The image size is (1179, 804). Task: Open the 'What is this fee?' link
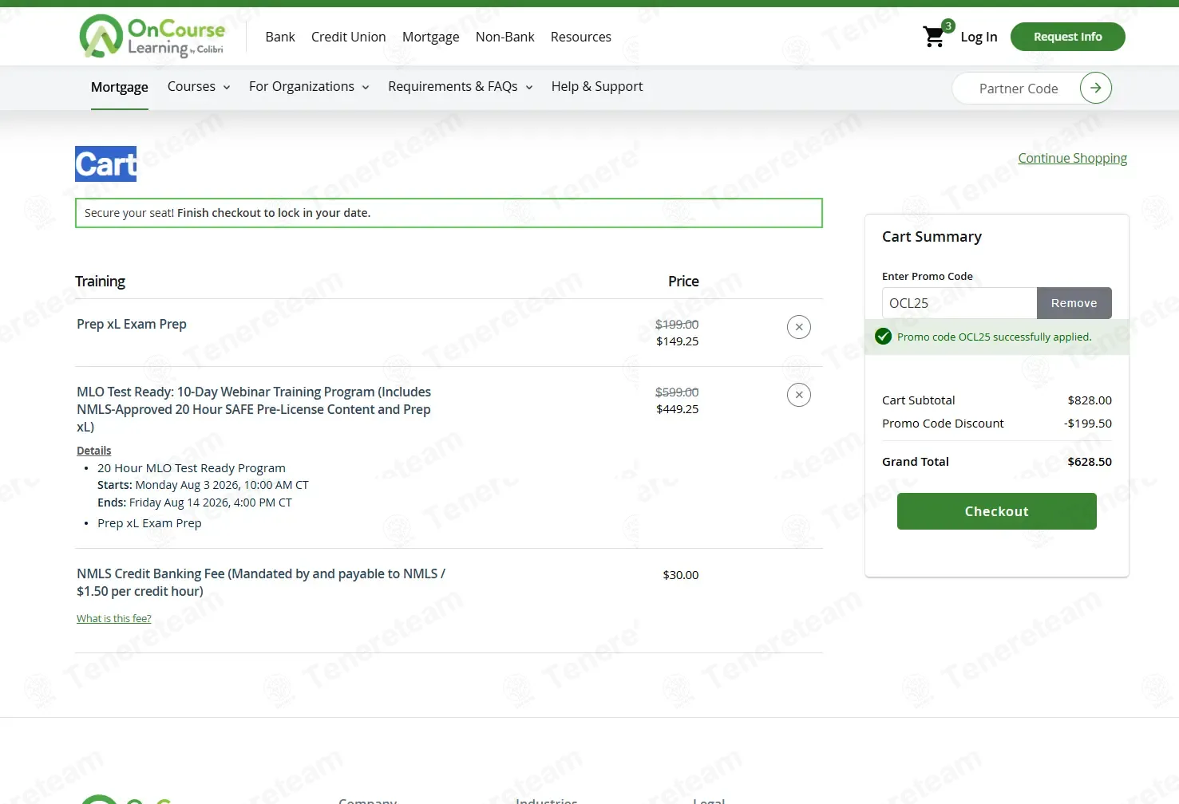[x=114, y=619]
